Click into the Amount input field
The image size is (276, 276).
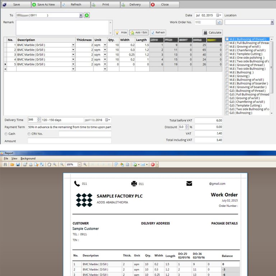tap(69, 141)
